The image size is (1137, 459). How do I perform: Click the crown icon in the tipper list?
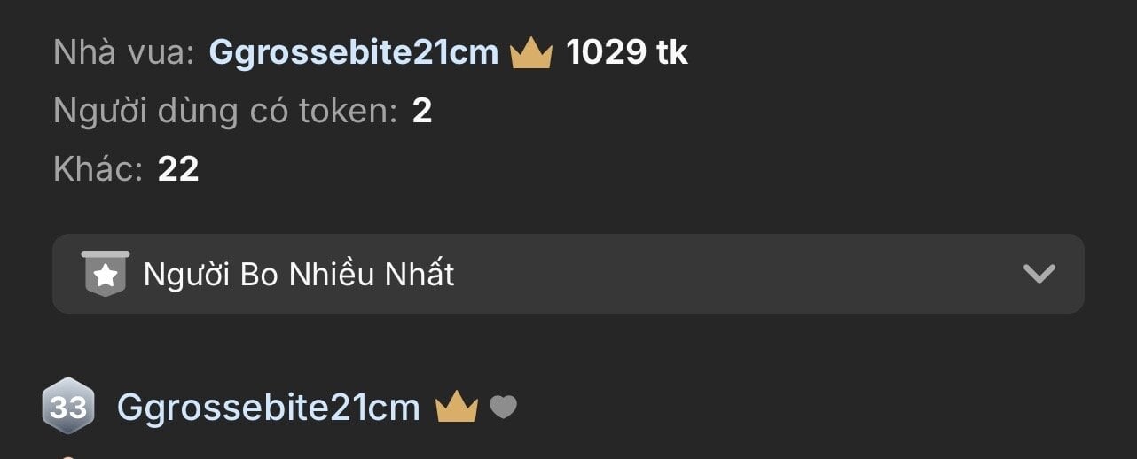[x=457, y=408]
